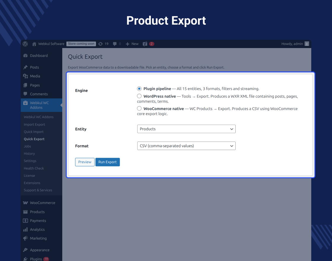Open the Health Check submenu item
332x261 pixels.
(34, 168)
